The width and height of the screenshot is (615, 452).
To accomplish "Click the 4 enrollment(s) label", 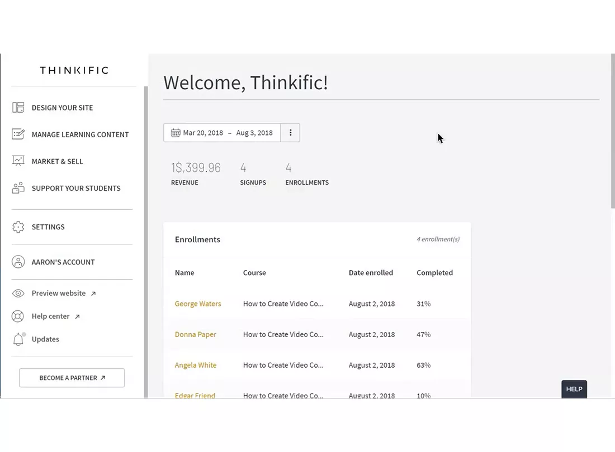I will click(438, 239).
